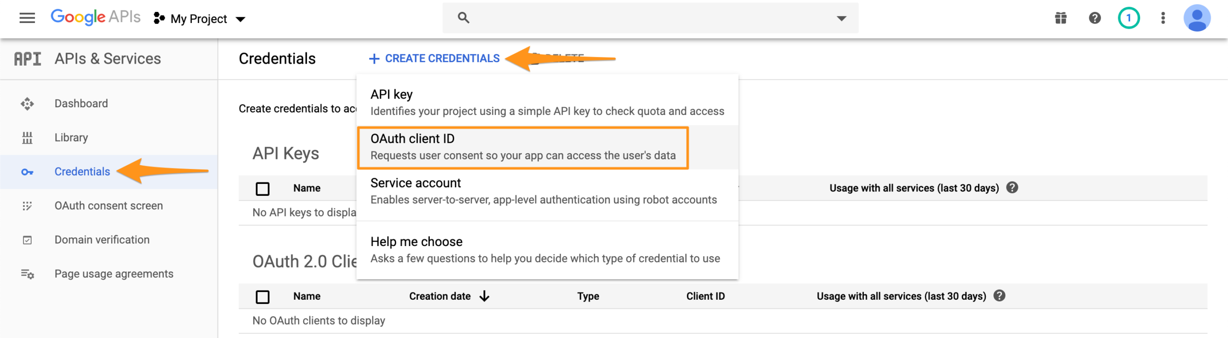Sort by Creation date column arrow
This screenshot has height=338, width=1228.
click(x=484, y=296)
